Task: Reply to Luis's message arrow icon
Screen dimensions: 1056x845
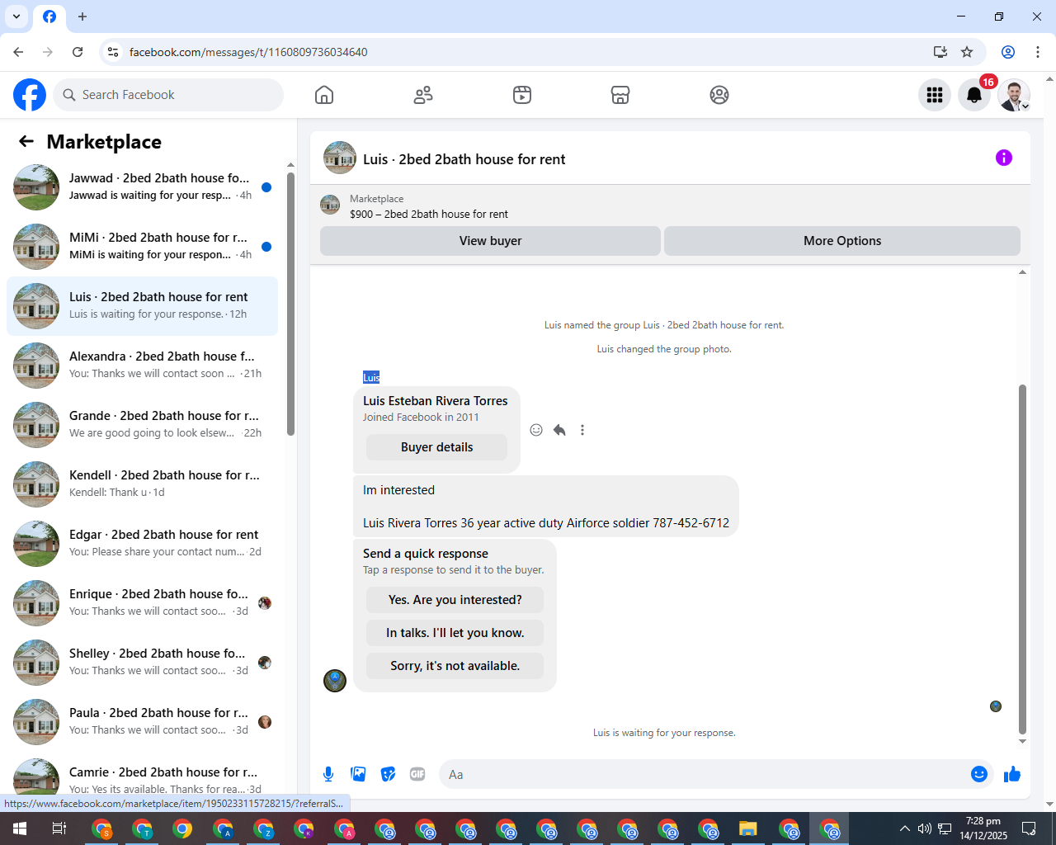Action: (x=559, y=430)
